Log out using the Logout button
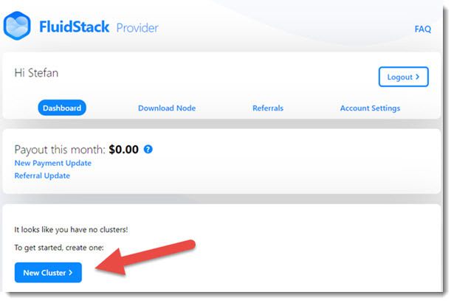454x303 pixels. [x=403, y=77]
